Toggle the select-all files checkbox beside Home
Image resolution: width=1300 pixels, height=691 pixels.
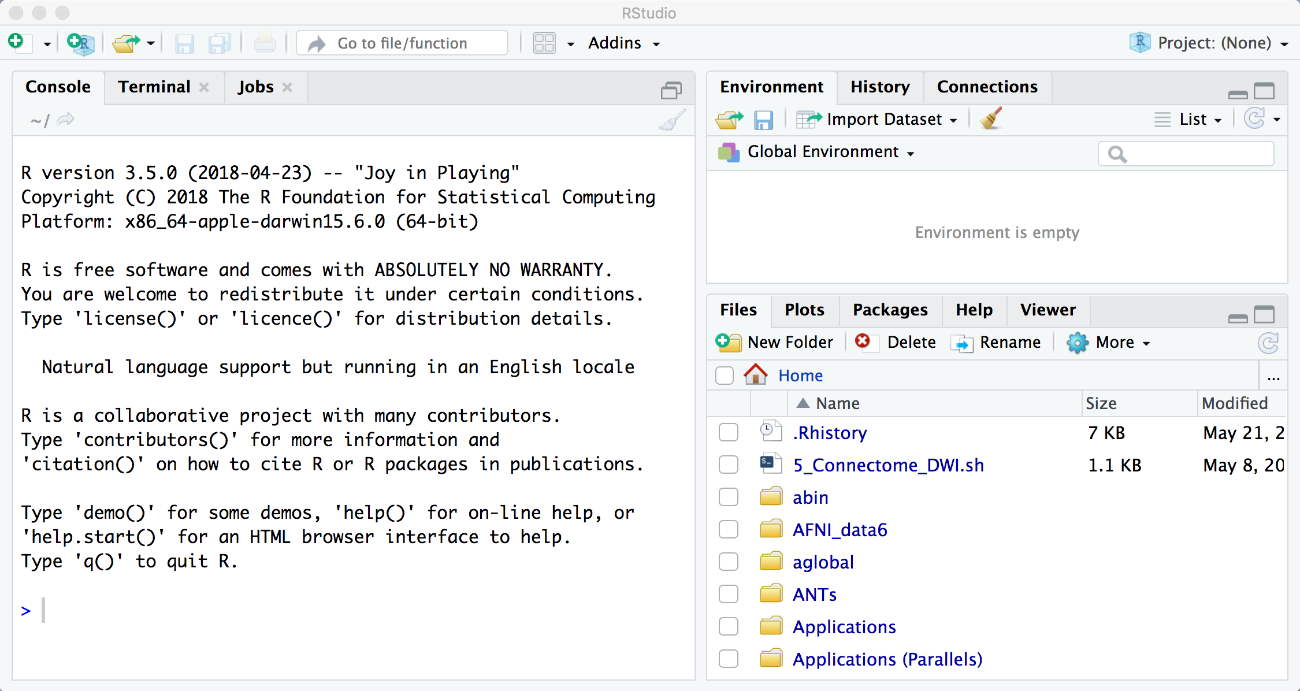[725, 376]
